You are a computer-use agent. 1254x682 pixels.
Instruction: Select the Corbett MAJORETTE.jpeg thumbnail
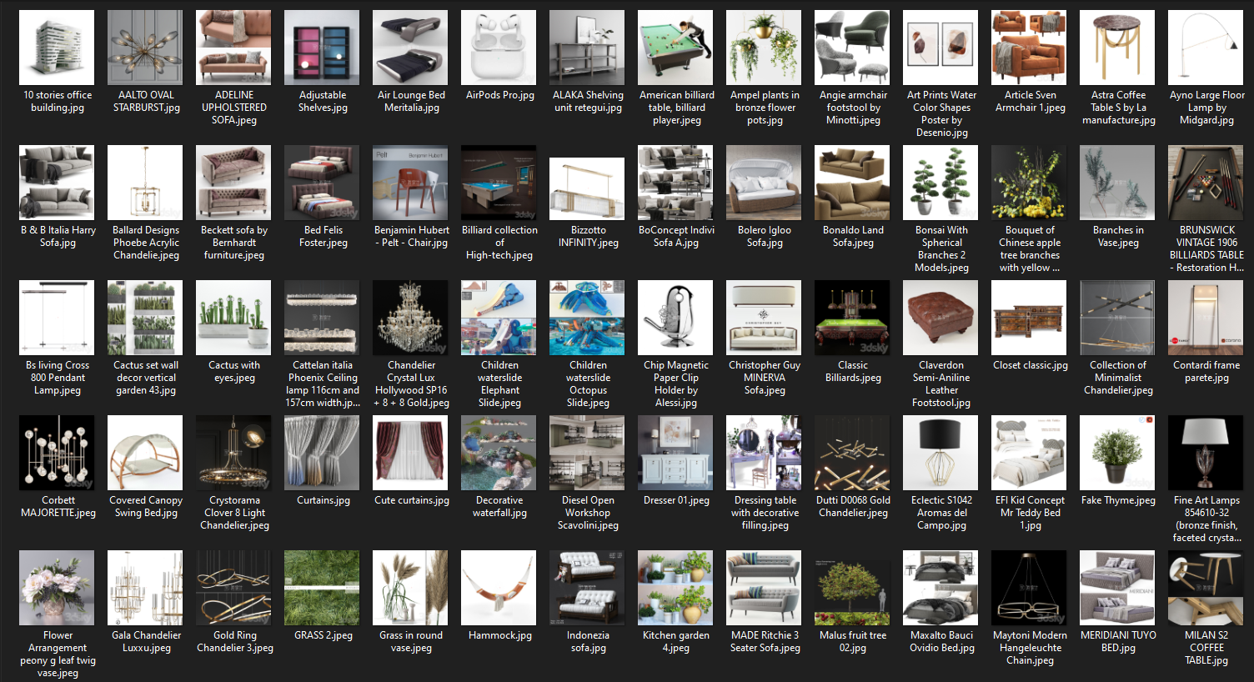click(x=58, y=453)
